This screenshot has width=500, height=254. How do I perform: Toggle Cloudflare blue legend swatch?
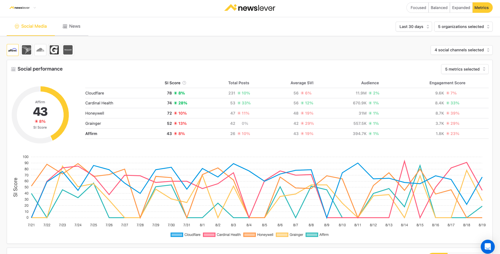[177, 235]
